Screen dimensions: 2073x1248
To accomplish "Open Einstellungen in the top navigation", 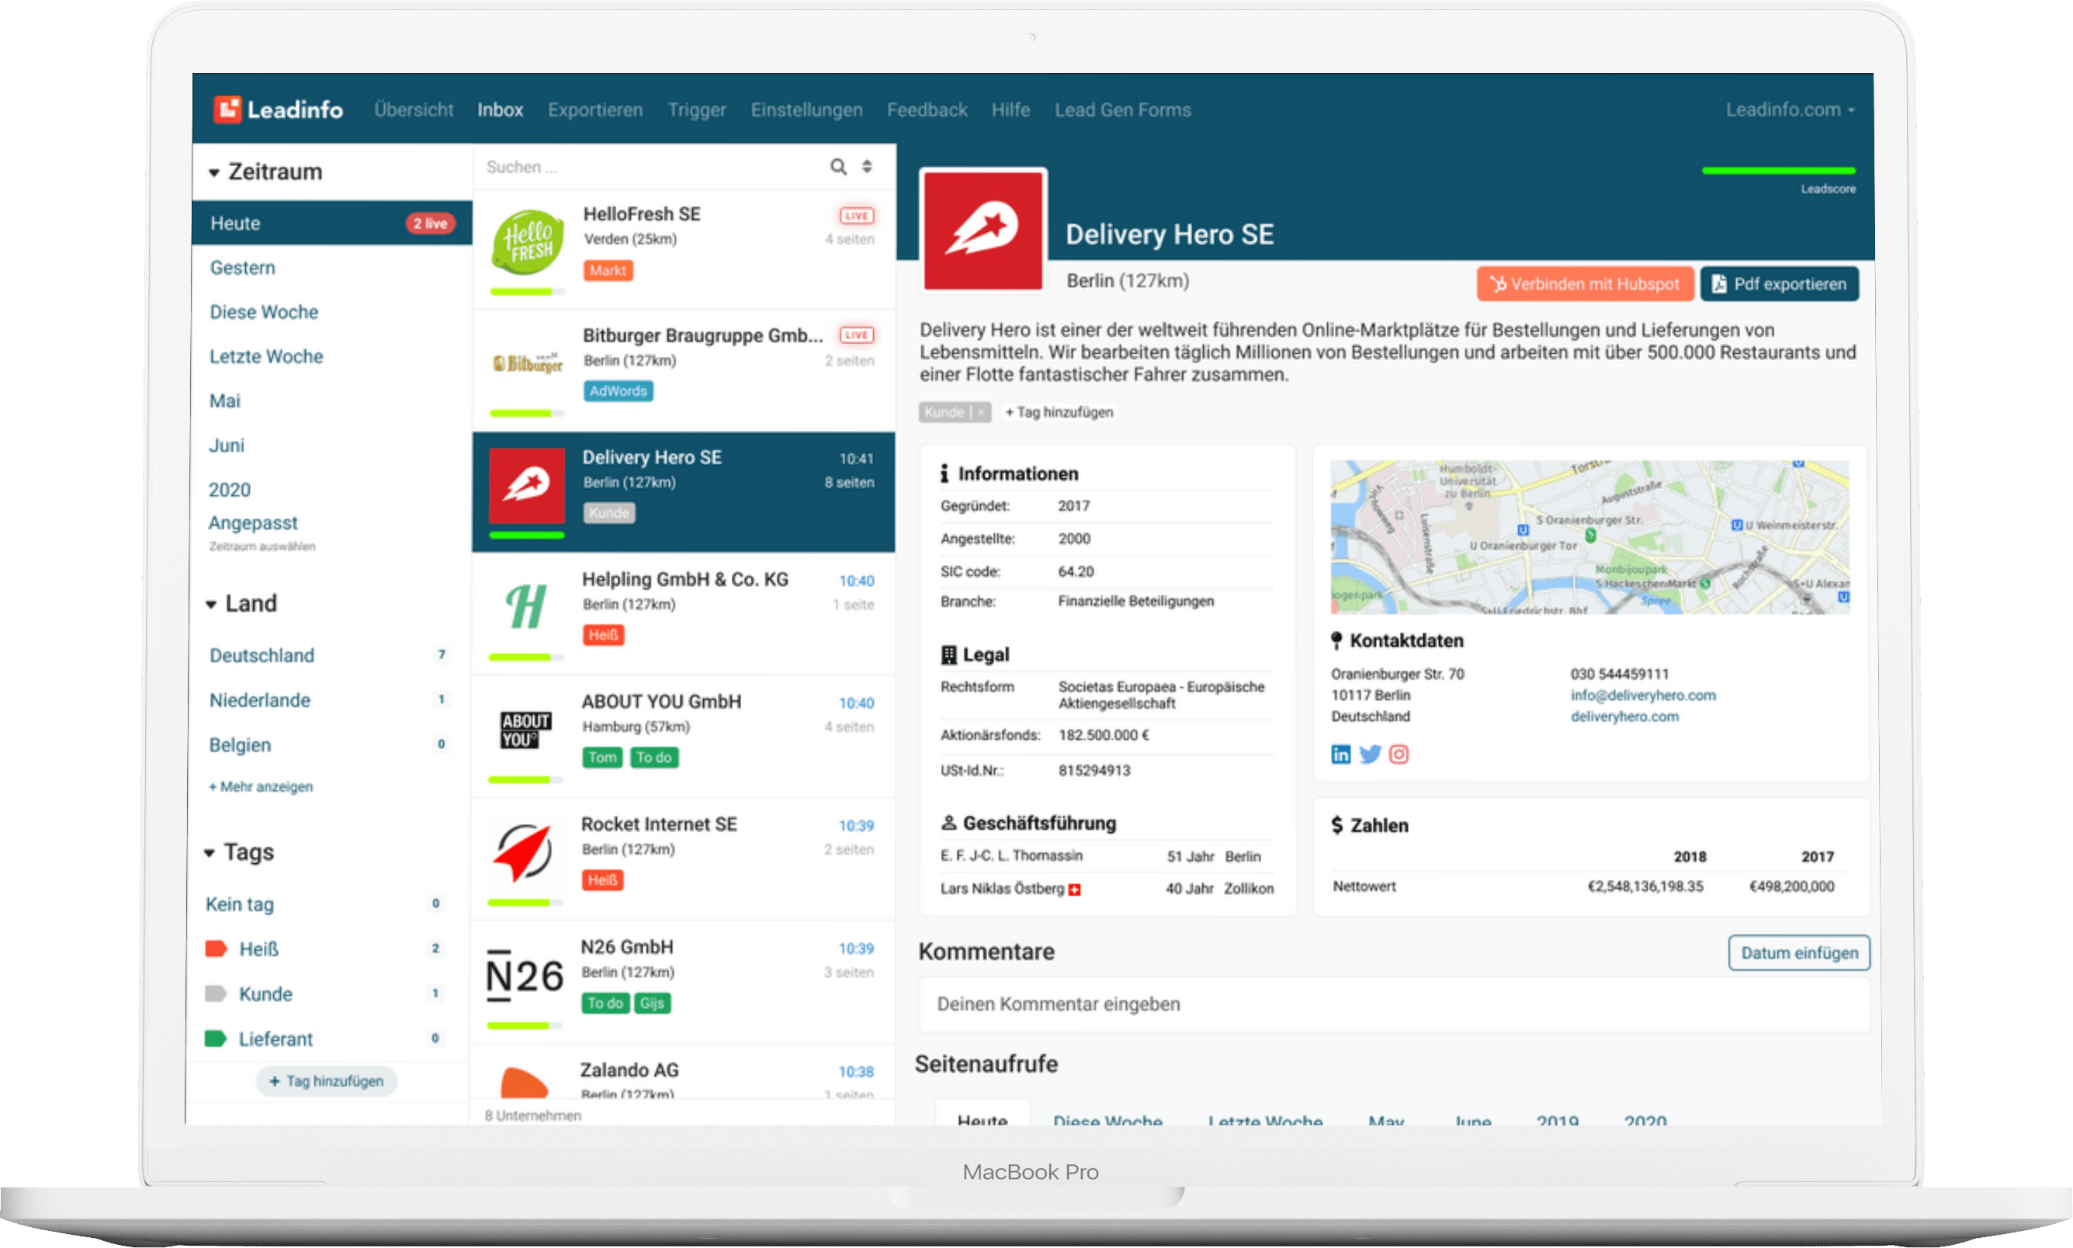I will click(806, 109).
